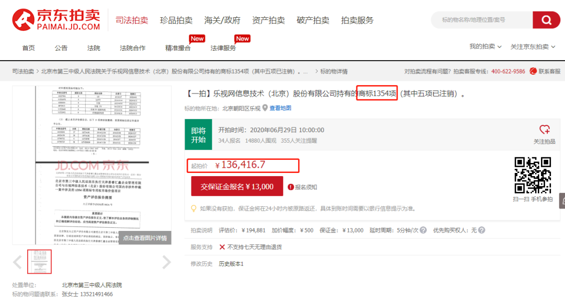Screen dimensions: 565x302
Task: Click the next thumbnail arrow
Action: pyautogui.click(x=166, y=262)
